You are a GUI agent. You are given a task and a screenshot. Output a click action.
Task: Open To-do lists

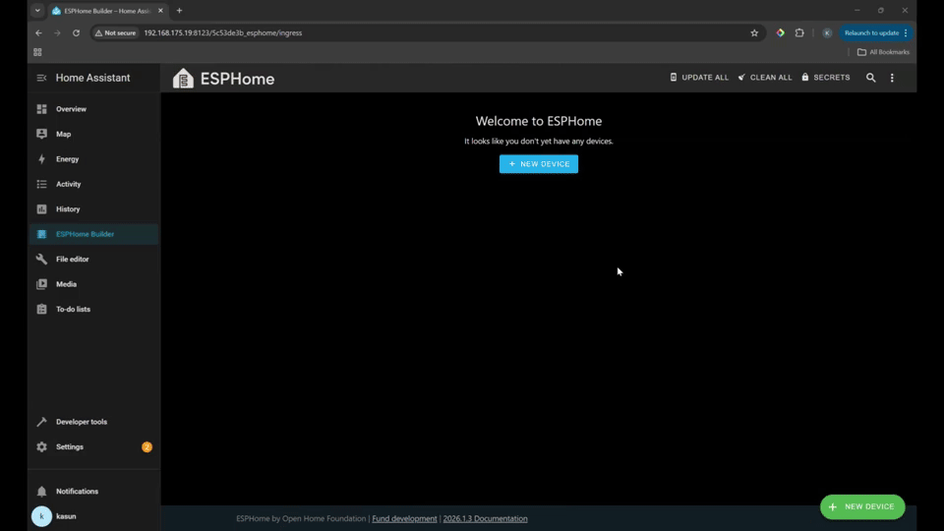73,309
